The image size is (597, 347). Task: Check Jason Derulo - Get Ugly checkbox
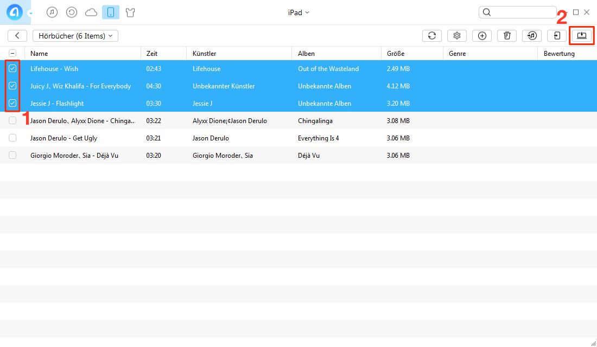click(12, 138)
